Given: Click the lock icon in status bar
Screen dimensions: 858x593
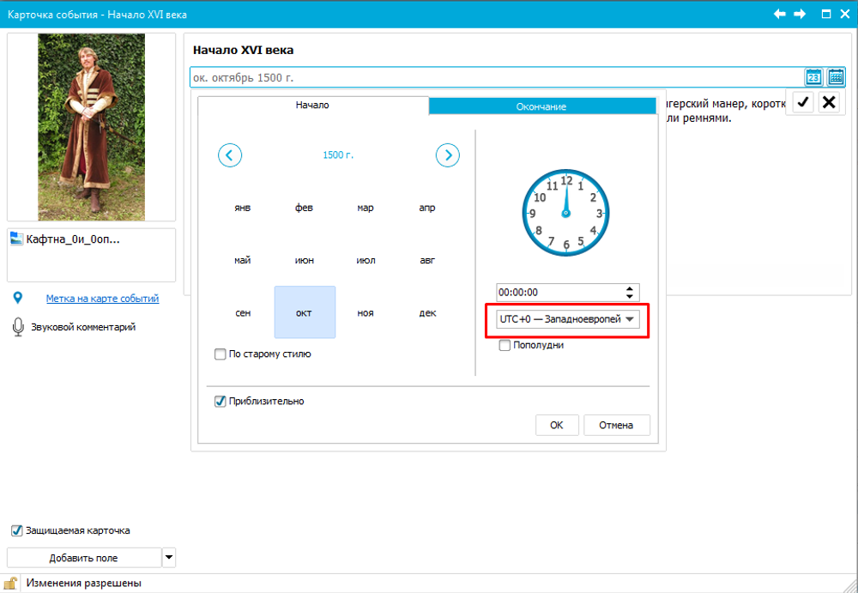Looking at the screenshot, I should (x=12, y=584).
